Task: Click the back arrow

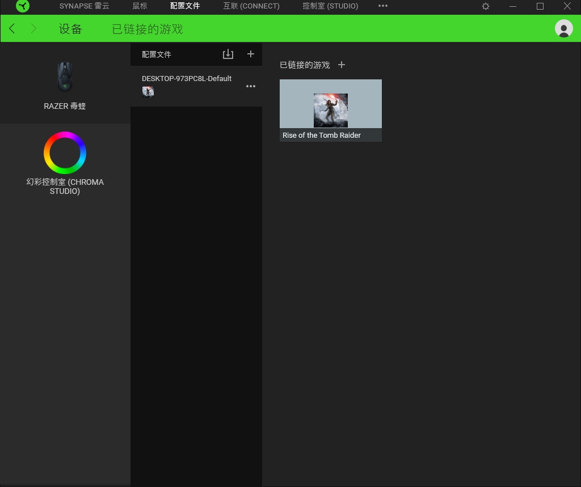Action: click(x=12, y=29)
